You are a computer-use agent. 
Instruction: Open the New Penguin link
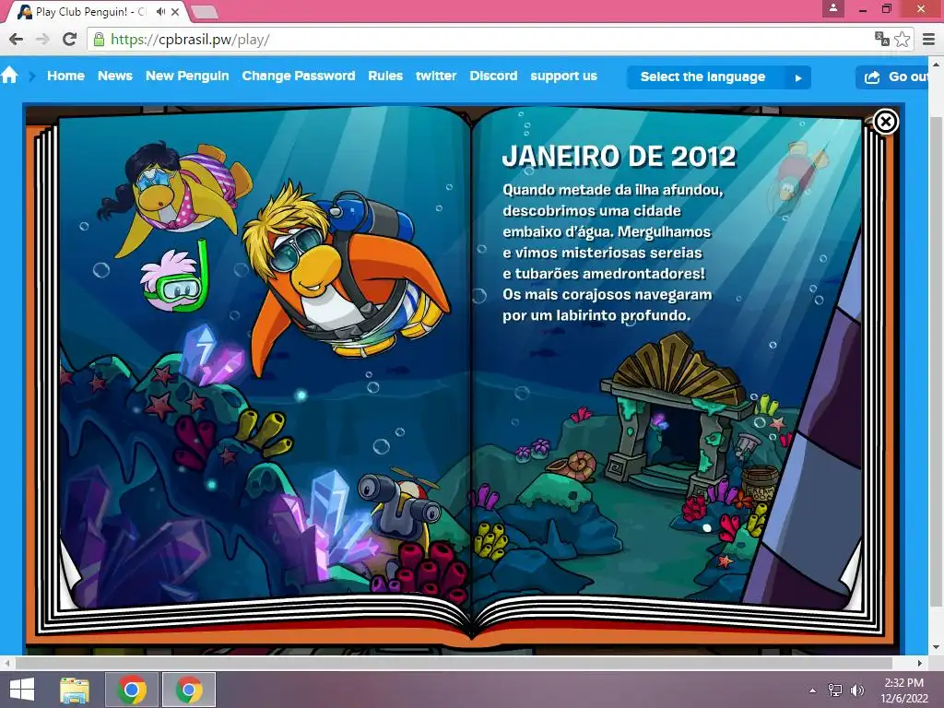pyautogui.click(x=187, y=76)
